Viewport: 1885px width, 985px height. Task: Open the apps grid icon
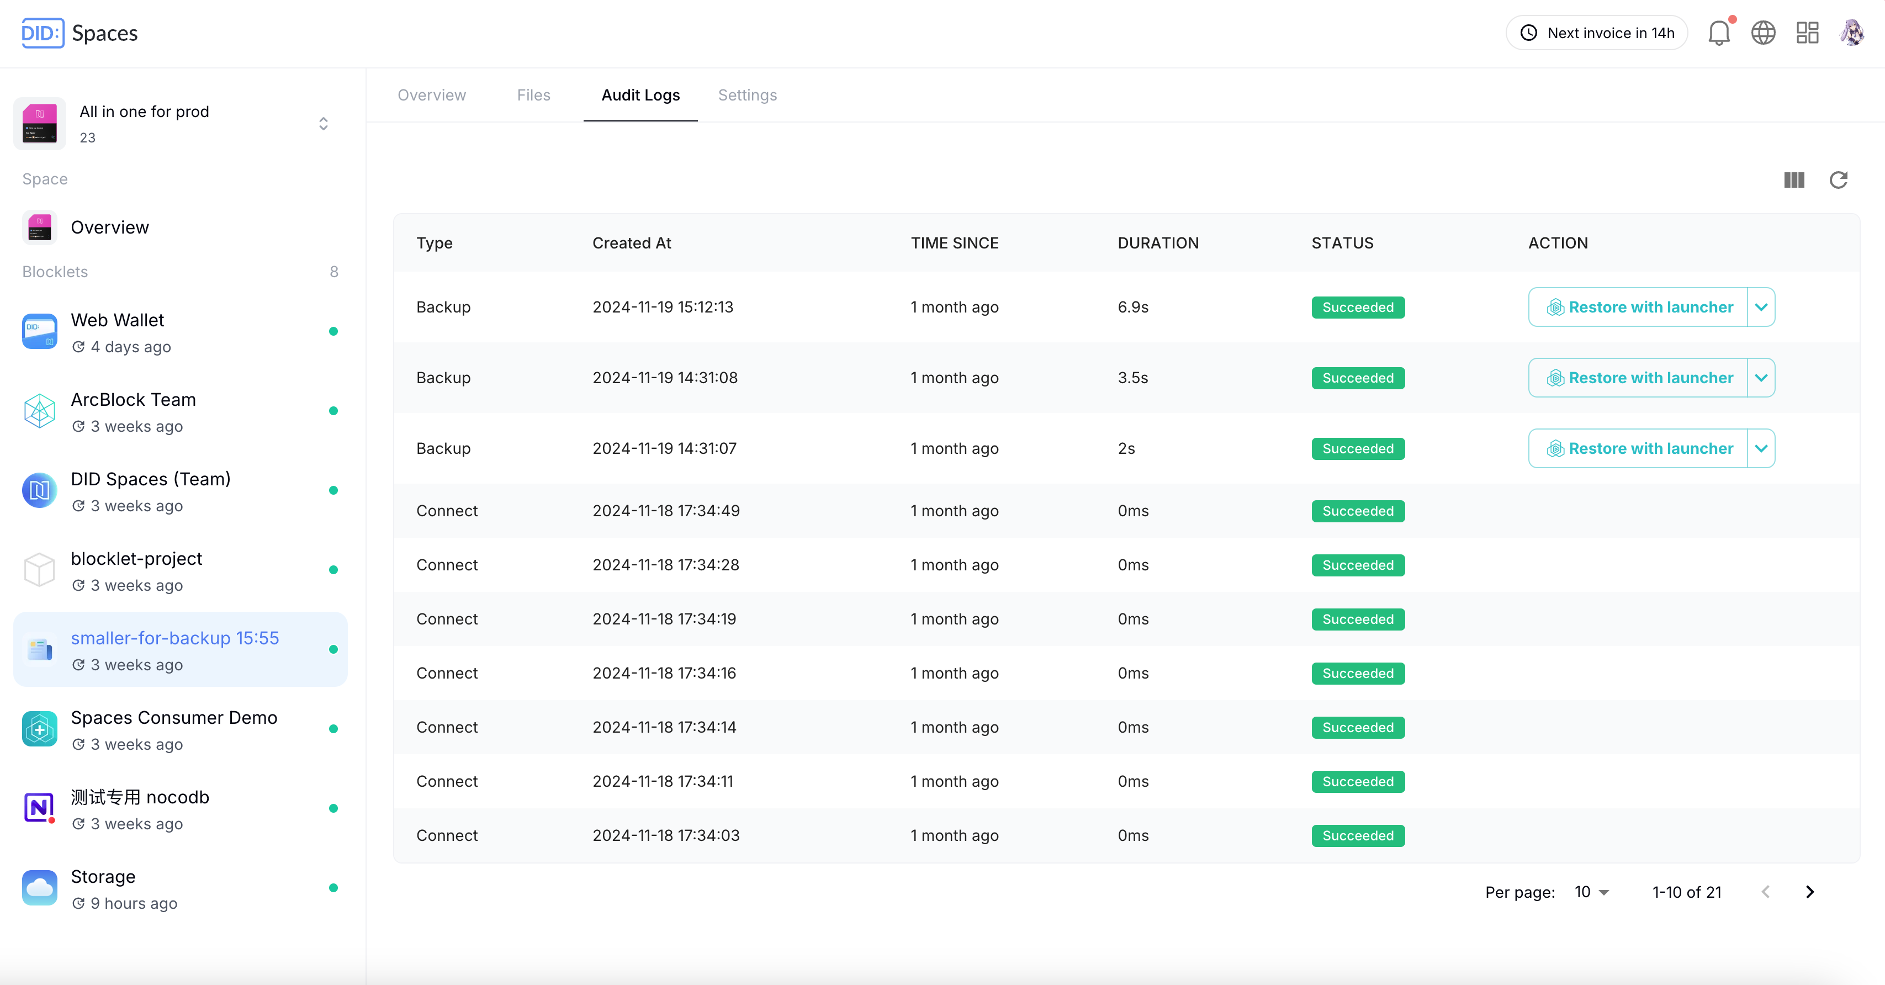[x=1807, y=33]
